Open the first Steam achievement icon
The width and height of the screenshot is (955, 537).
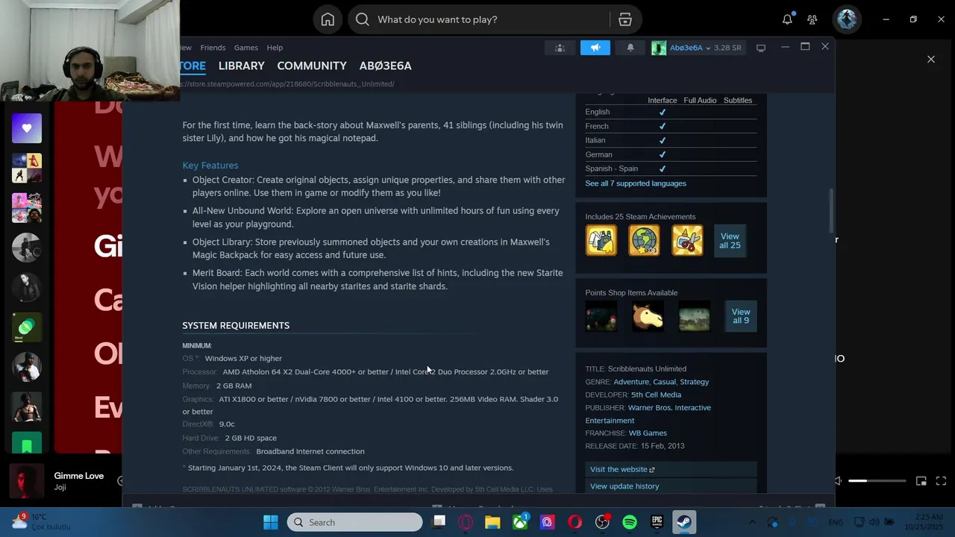pos(601,241)
